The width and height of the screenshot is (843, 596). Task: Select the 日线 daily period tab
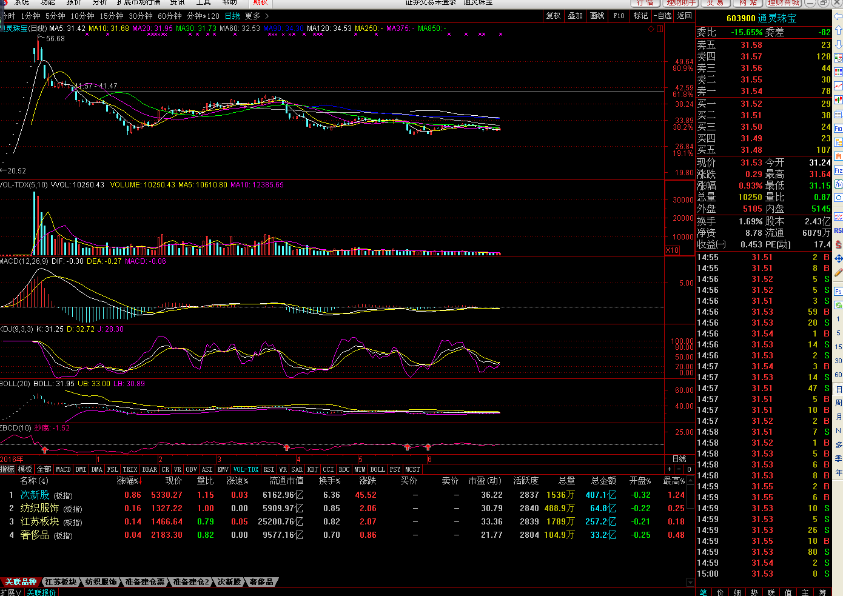point(232,16)
